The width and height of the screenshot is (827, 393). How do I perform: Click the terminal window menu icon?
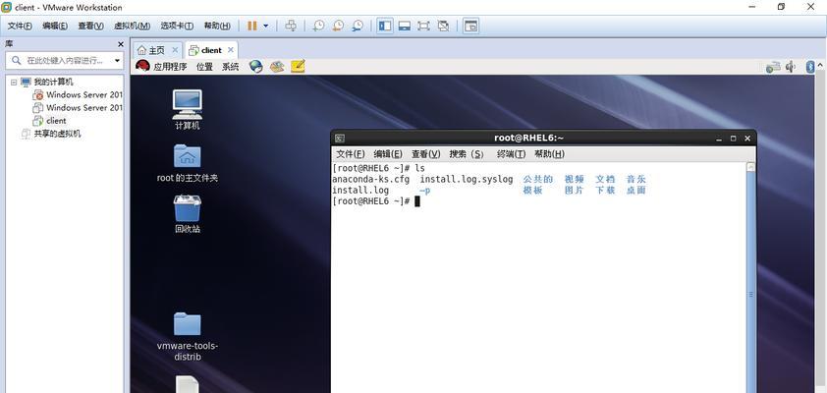340,139
